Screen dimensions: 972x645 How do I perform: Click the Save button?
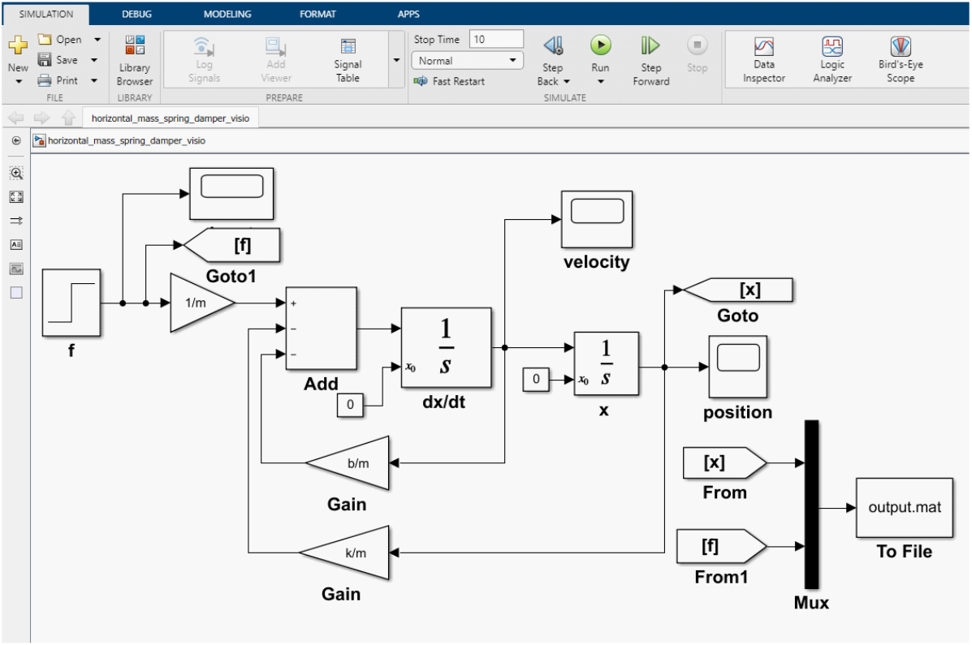coord(58,59)
